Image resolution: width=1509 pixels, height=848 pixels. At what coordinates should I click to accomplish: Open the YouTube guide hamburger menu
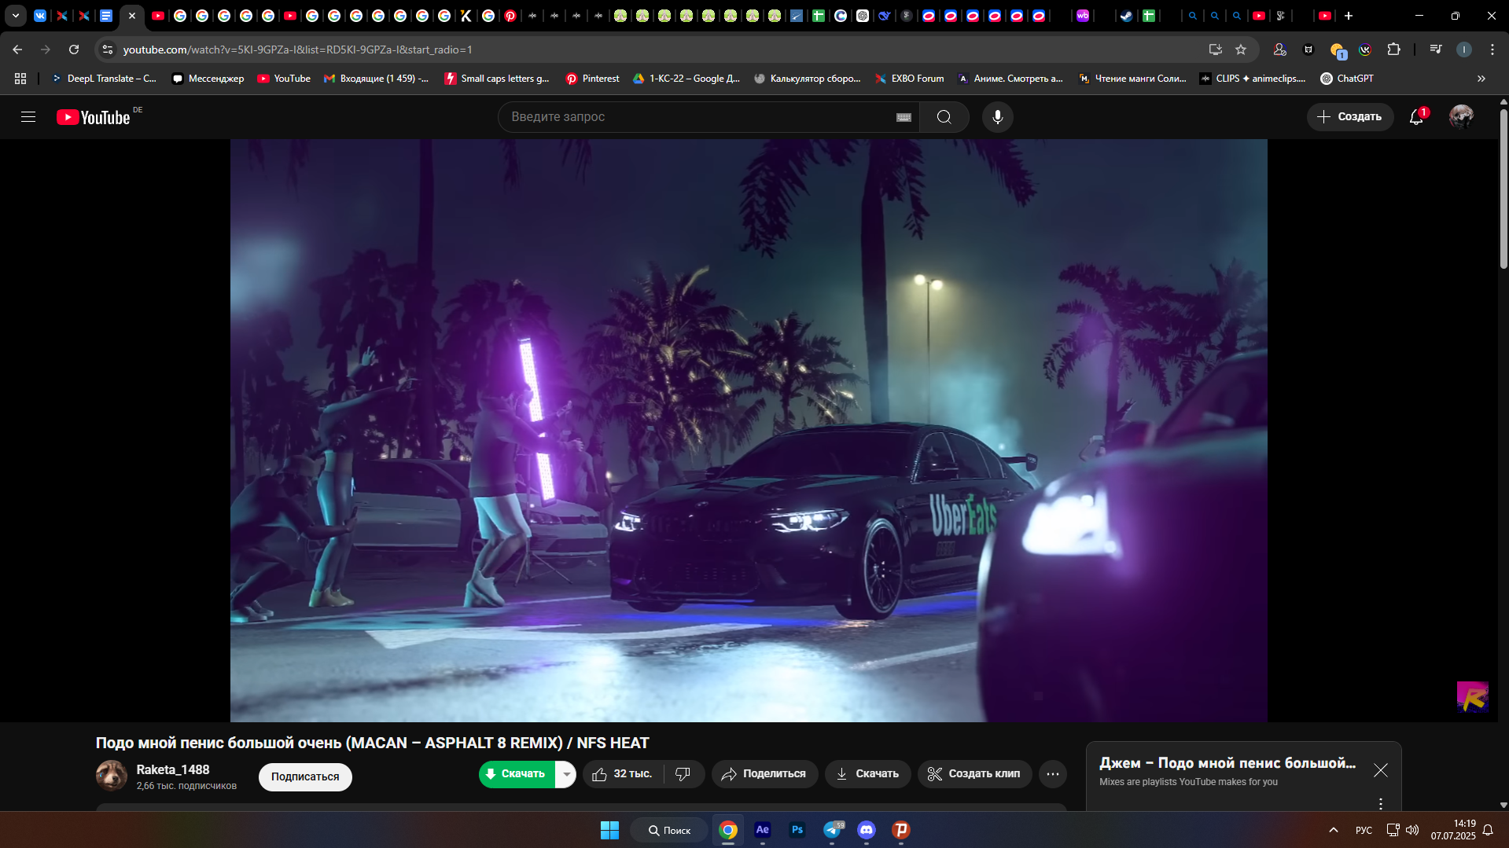[x=28, y=117]
